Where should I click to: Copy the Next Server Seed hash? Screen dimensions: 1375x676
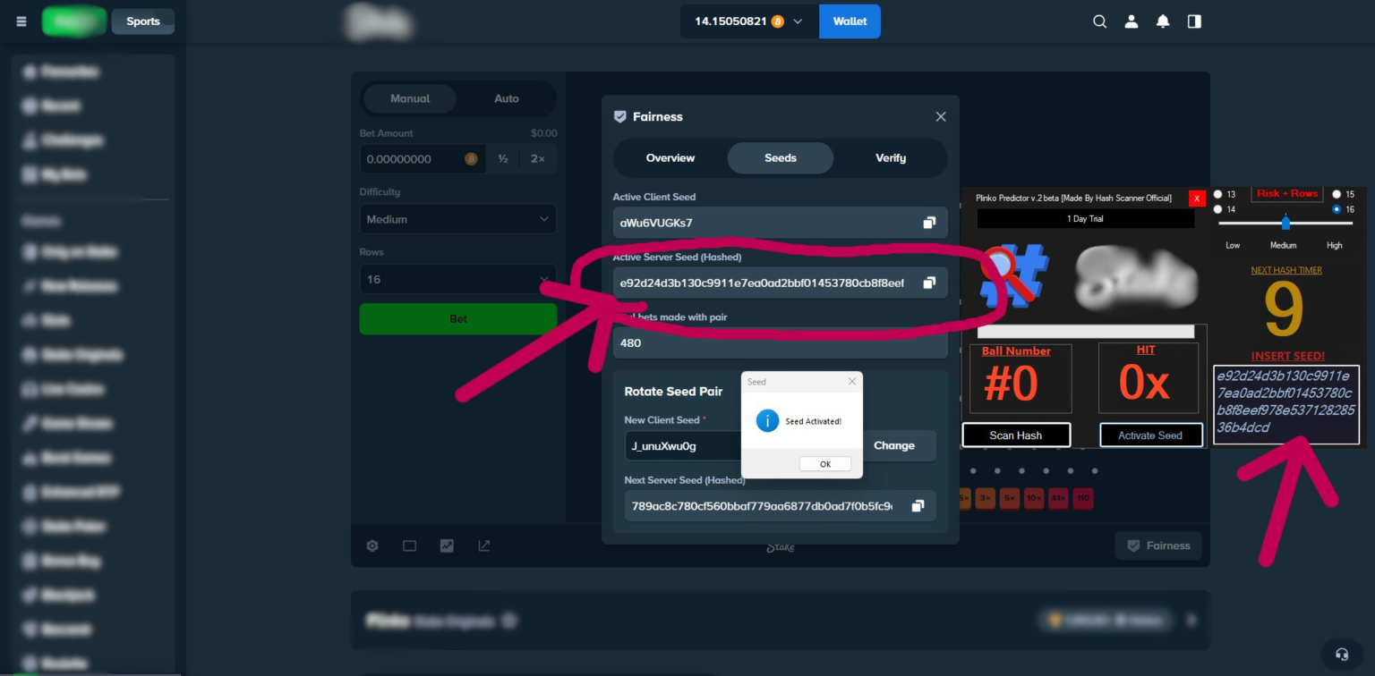[x=918, y=506]
